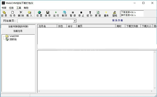Click the 解析速度=0B/s speed readout

coord(128,15)
